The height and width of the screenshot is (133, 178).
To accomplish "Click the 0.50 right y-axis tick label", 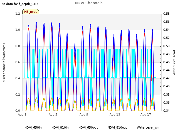I will point(166,46).
